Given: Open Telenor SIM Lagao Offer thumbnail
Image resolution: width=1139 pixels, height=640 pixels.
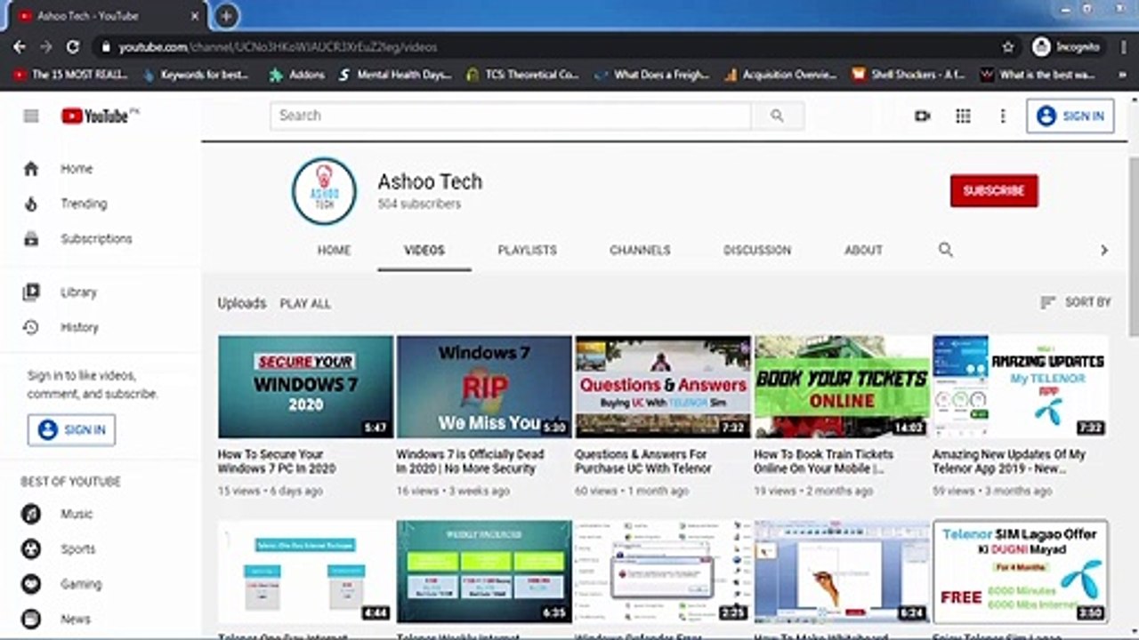Looking at the screenshot, I should tap(1021, 572).
